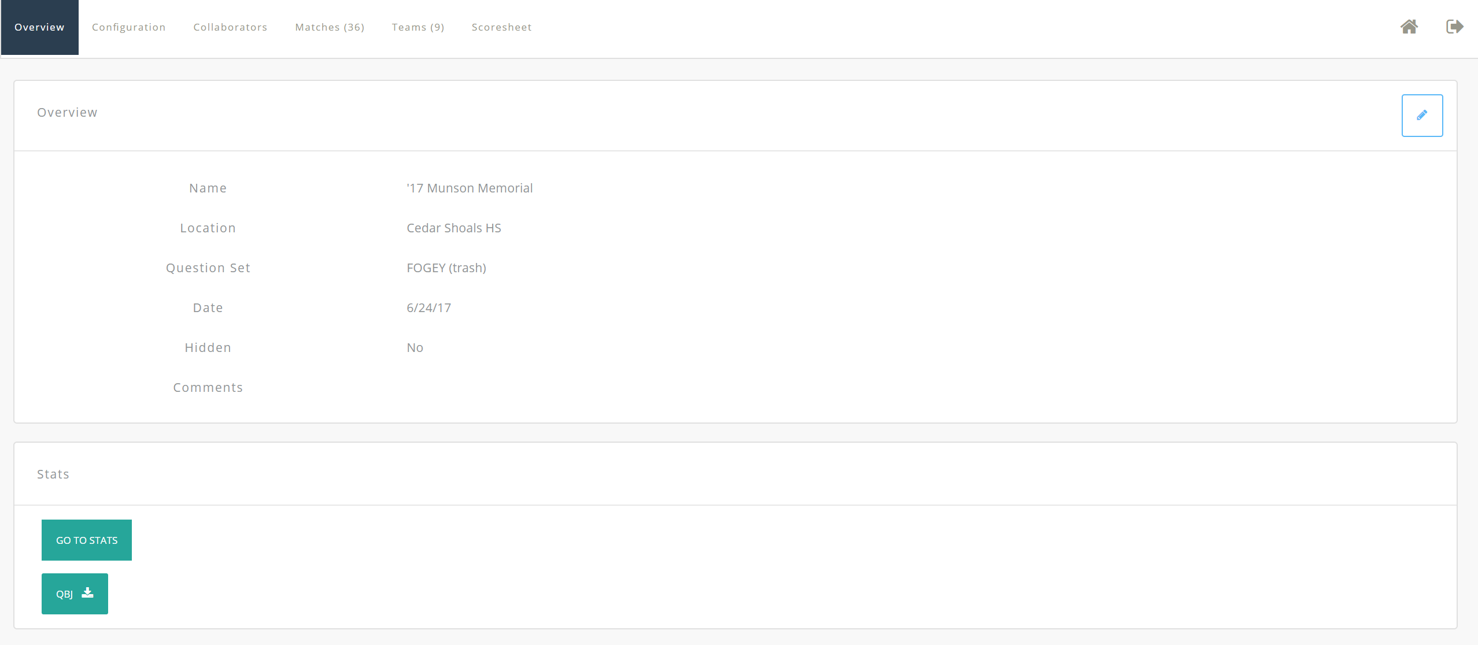Click the Question Set label

[x=208, y=268]
